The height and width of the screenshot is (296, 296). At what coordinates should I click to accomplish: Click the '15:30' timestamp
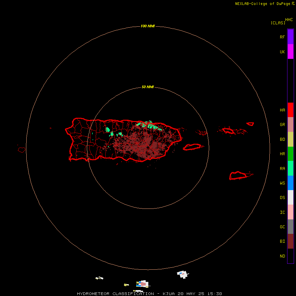click(214, 294)
